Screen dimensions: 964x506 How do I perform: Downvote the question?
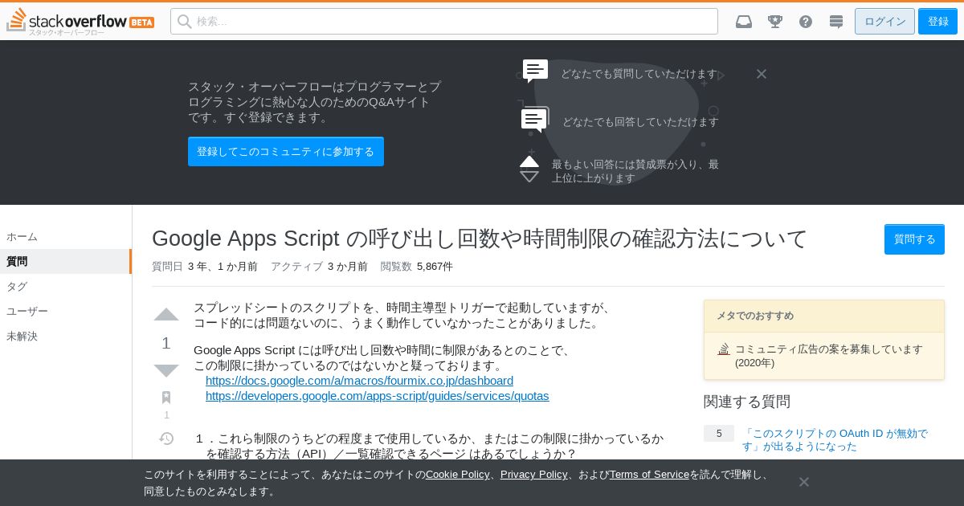(166, 370)
